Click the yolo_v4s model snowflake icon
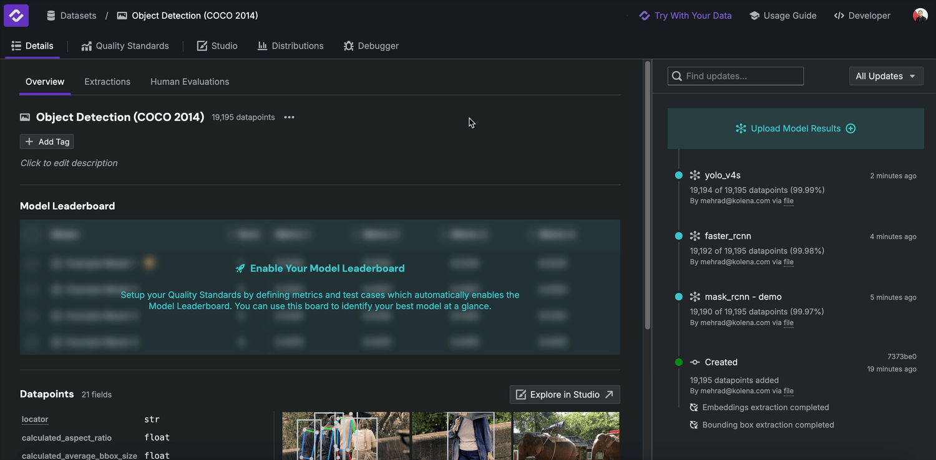Screen dimensions: 936x460 pyautogui.click(x=695, y=175)
